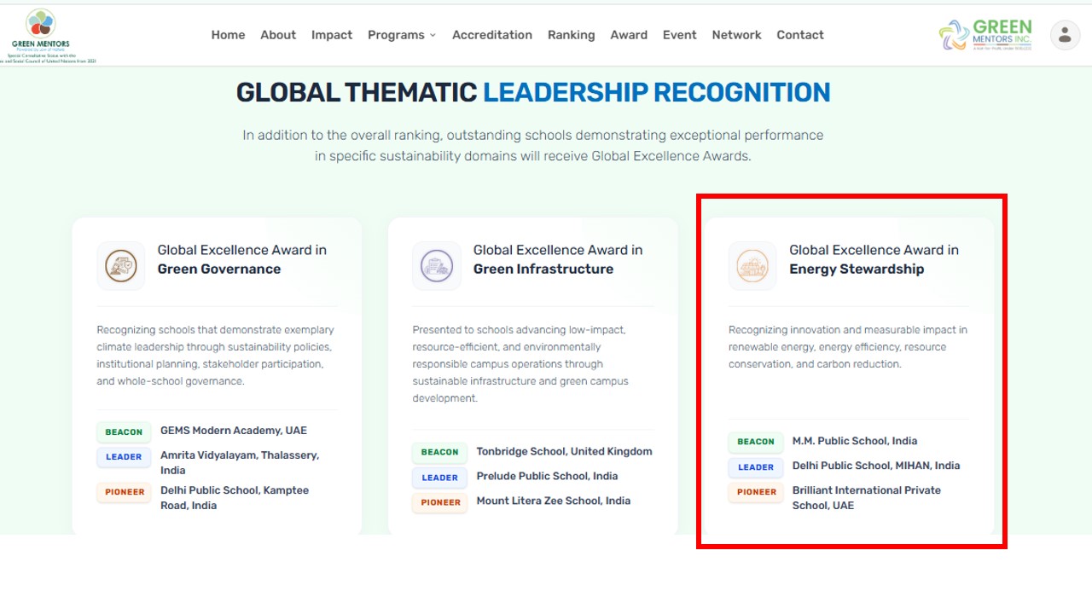Open the About menu item

coord(278,35)
